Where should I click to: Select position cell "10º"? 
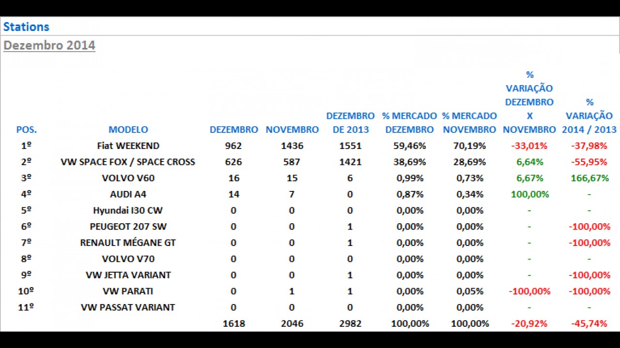[27, 291]
